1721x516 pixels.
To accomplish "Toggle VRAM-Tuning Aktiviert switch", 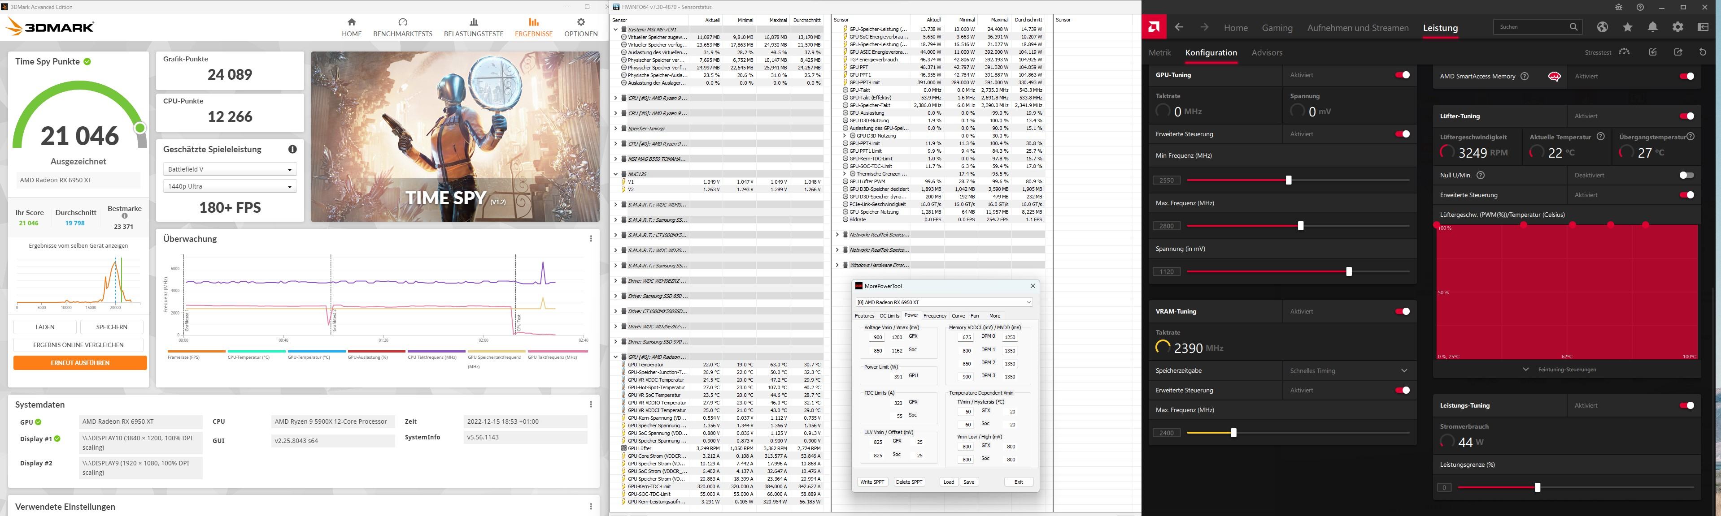I will click(x=1402, y=311).
